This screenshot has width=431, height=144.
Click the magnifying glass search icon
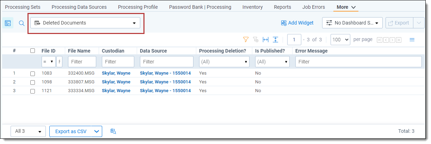(21, 23)
